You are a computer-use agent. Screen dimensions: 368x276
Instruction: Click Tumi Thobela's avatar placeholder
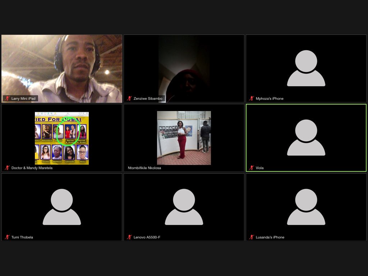click(x=62, y=207)
